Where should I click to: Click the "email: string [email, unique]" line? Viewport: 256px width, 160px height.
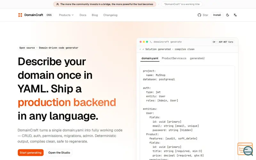click(x=176, y=126)
